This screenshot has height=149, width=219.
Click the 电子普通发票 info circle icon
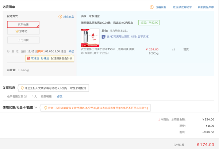(x=26, y=96)
